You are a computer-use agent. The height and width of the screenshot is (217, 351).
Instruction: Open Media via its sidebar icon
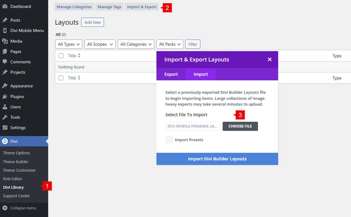[x=5, y=41]
